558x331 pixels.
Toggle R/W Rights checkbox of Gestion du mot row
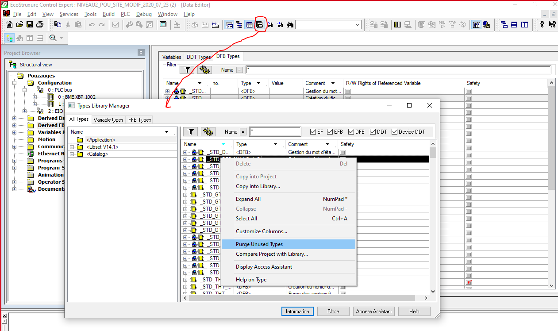(x=348, y=91)
